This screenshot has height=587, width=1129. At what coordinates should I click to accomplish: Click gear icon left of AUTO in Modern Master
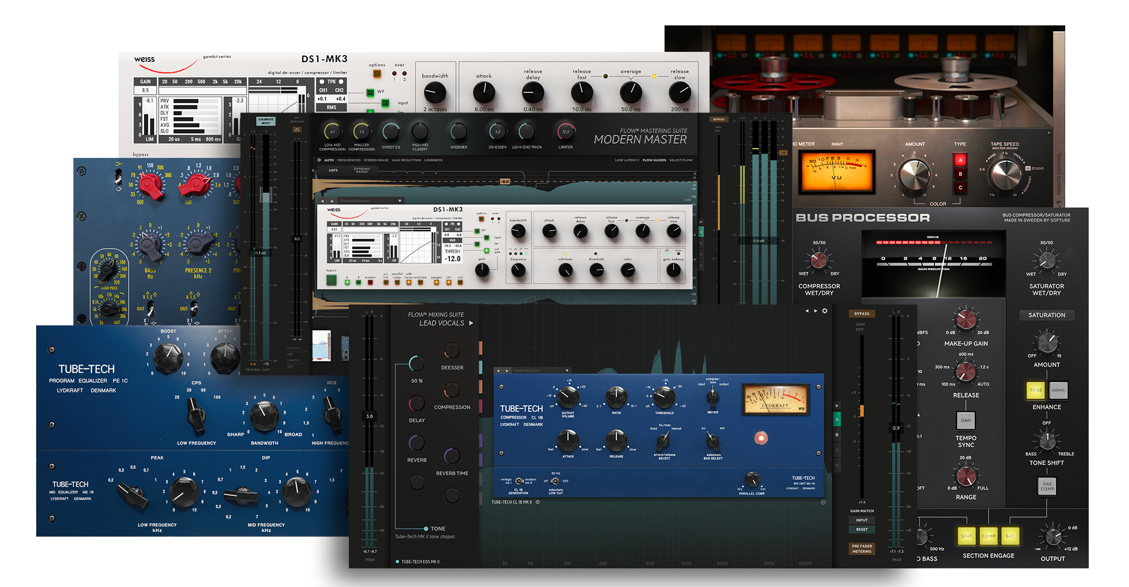pyautogui.click(x=319, y=160)
